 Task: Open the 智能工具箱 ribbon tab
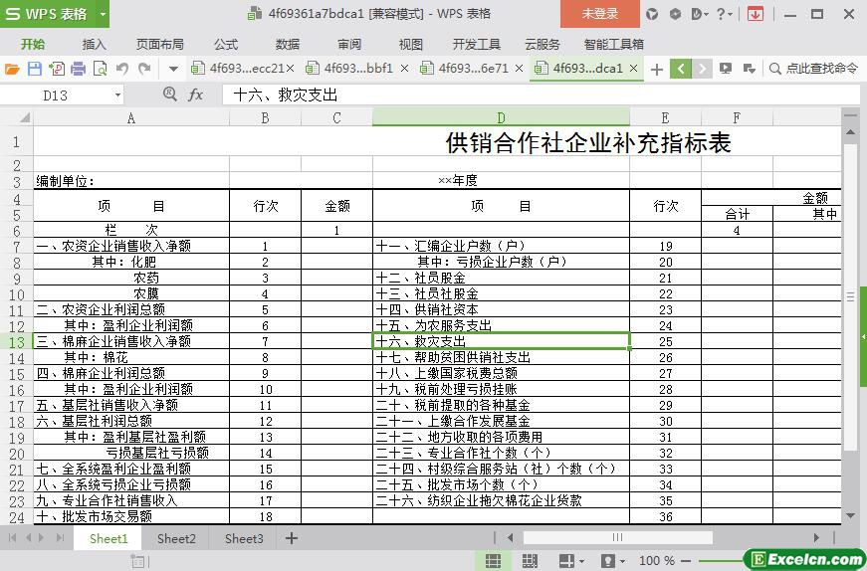614,44
